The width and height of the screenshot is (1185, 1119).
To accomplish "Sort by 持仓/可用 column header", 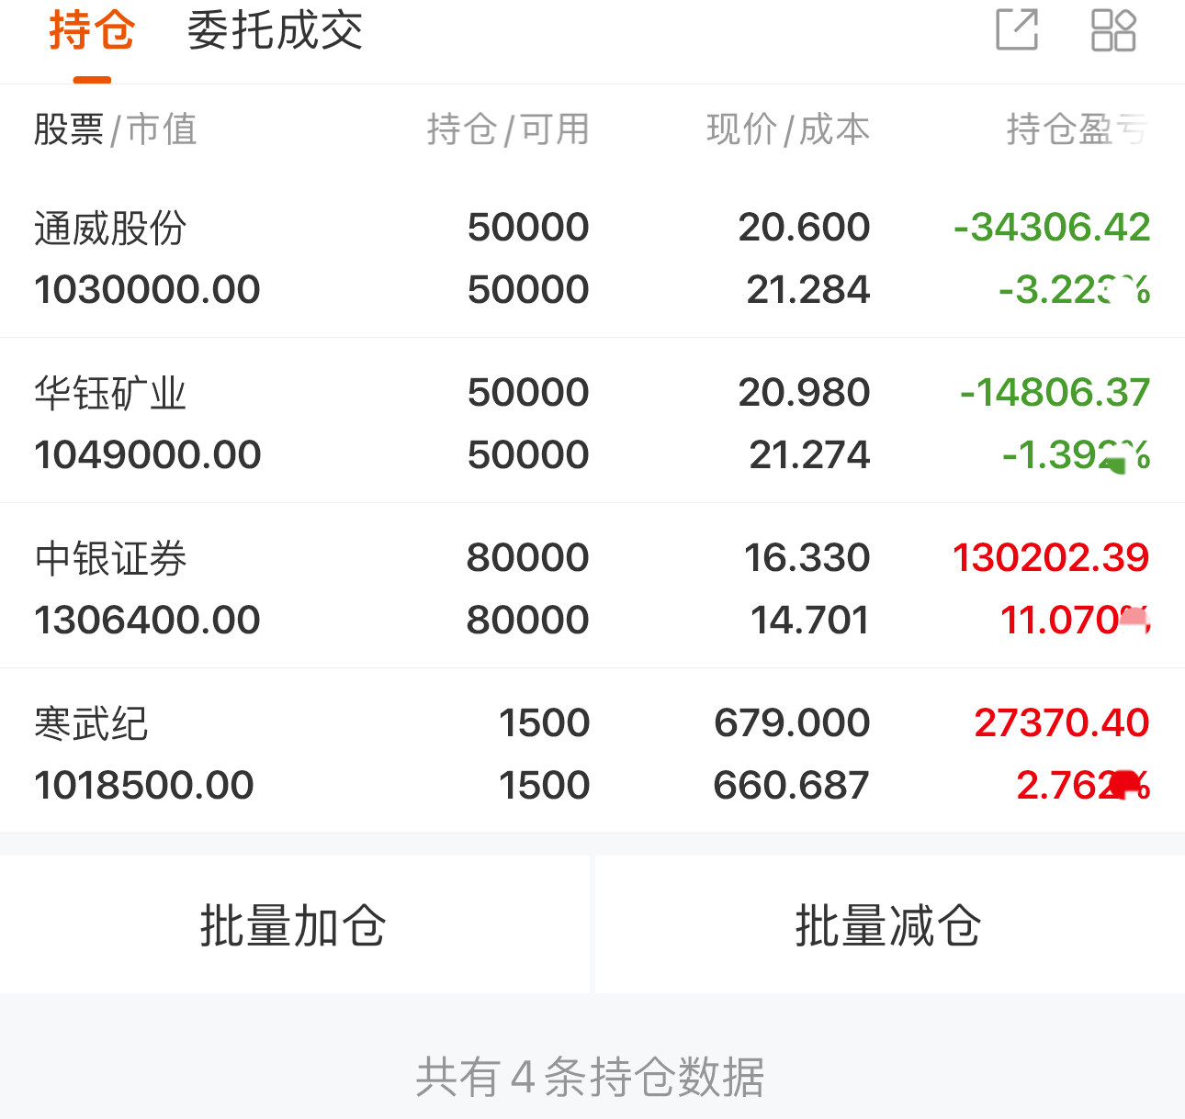I will coord(508,129).
